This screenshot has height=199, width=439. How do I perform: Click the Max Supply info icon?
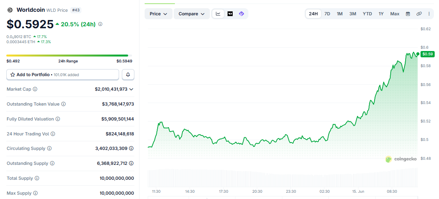click(35, 193)
